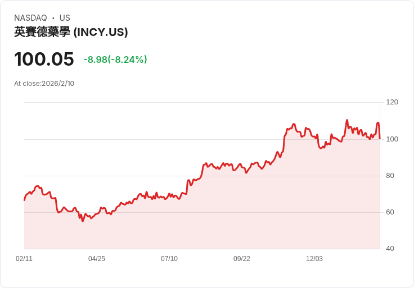Click the NASDAQ exchange label

30,18
